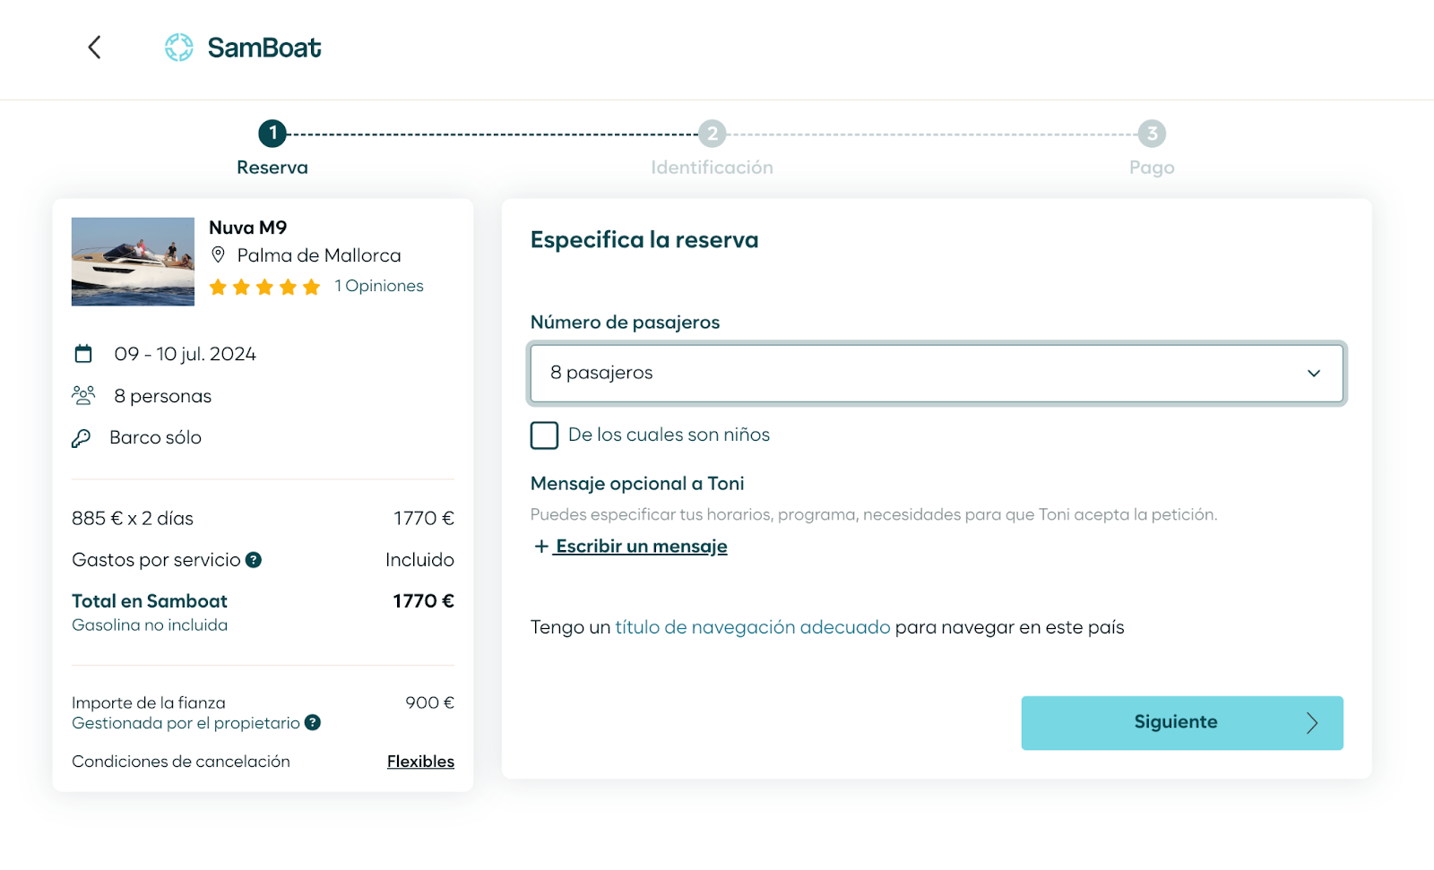
Task: Click the 900 € deposit amount
Action: 430,702
